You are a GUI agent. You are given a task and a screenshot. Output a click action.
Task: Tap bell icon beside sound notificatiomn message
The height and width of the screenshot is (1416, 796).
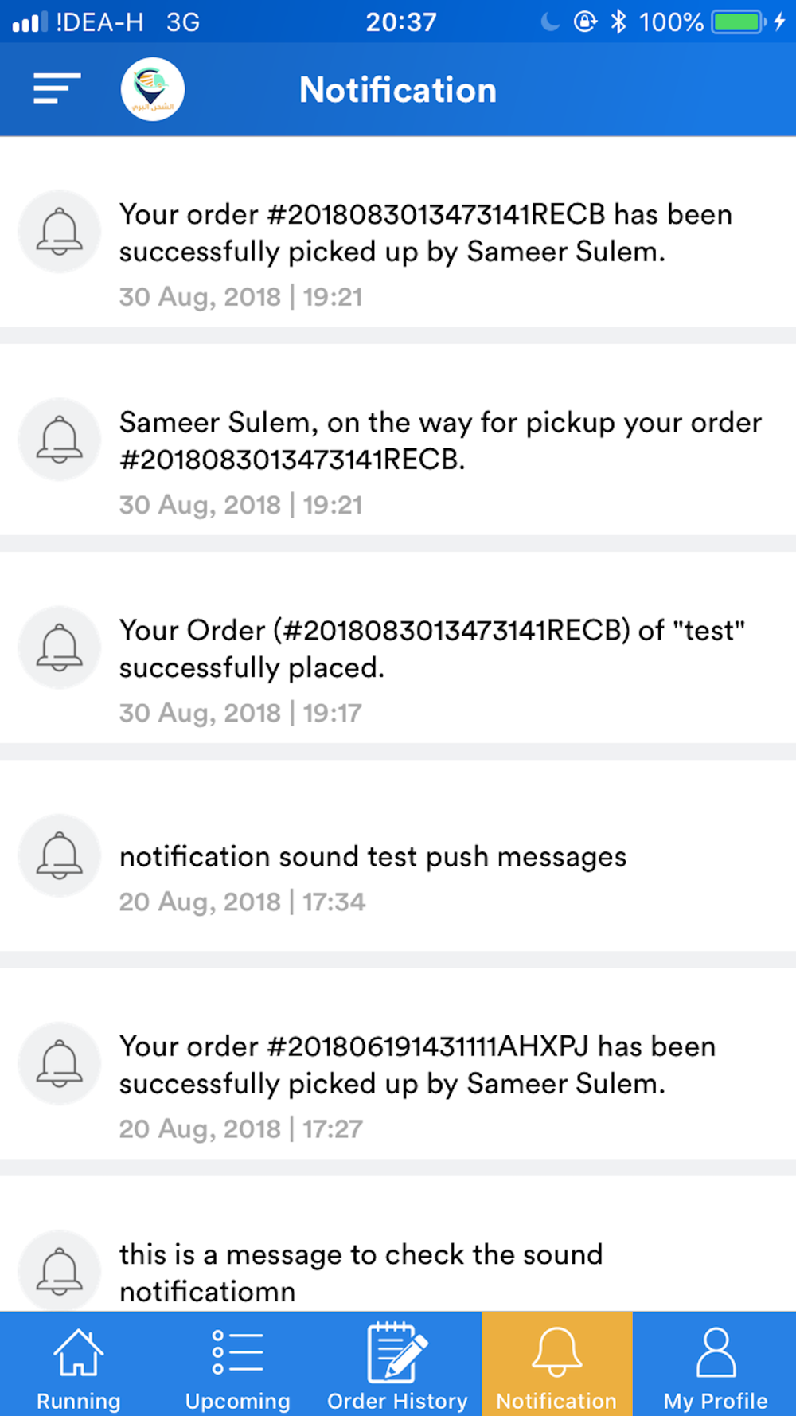click(60, 1271)
